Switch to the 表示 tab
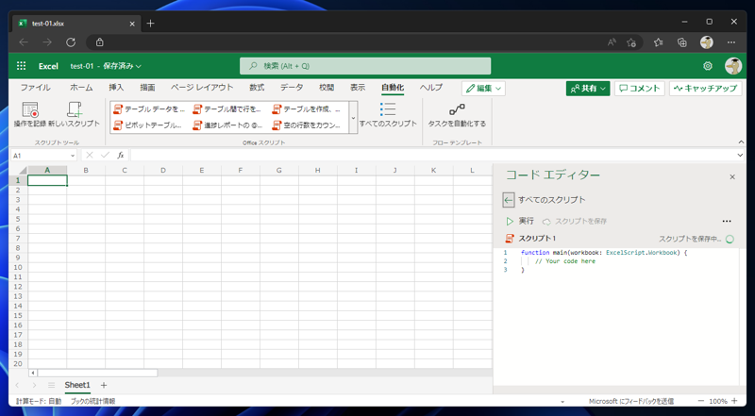 coord(358,88)
